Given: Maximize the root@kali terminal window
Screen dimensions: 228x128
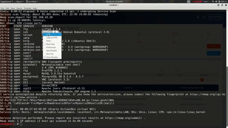Looking at the screenshot, I should pyautogui.click(x=222, y=5).
